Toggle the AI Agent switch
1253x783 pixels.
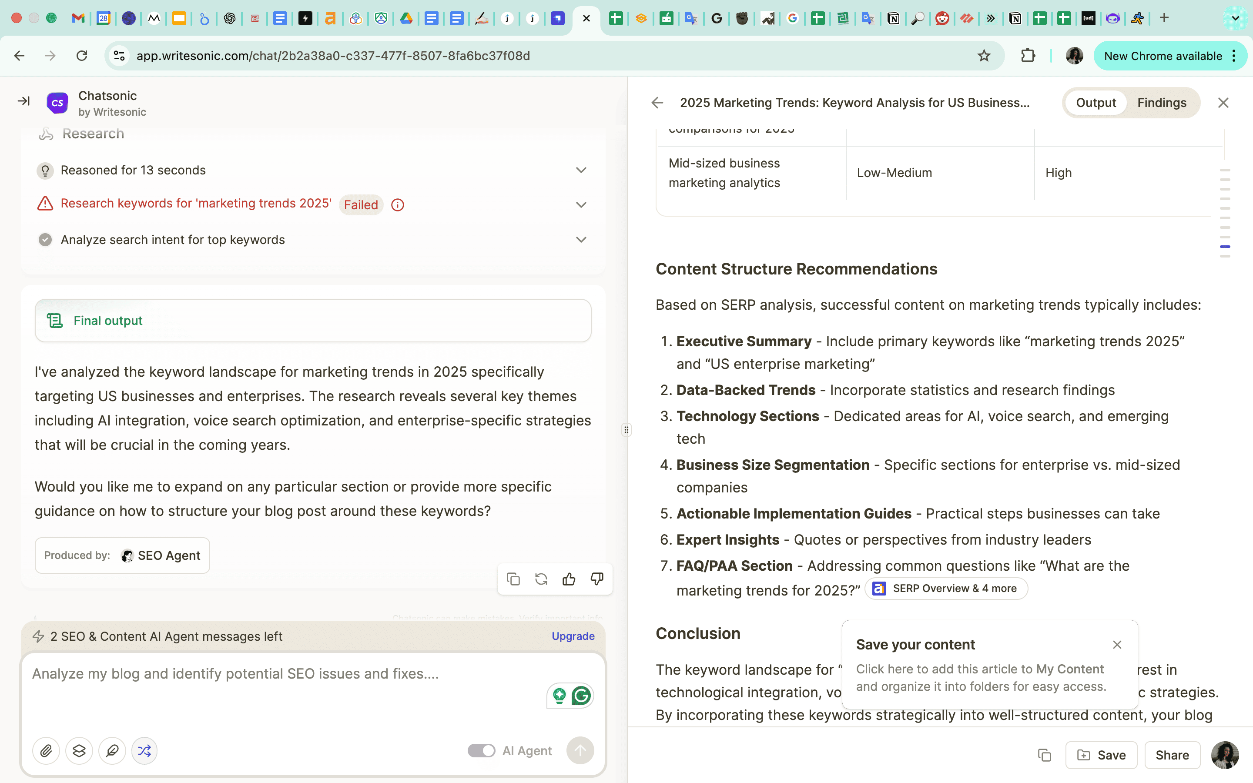pyautogui.click(x=482, y=750)
